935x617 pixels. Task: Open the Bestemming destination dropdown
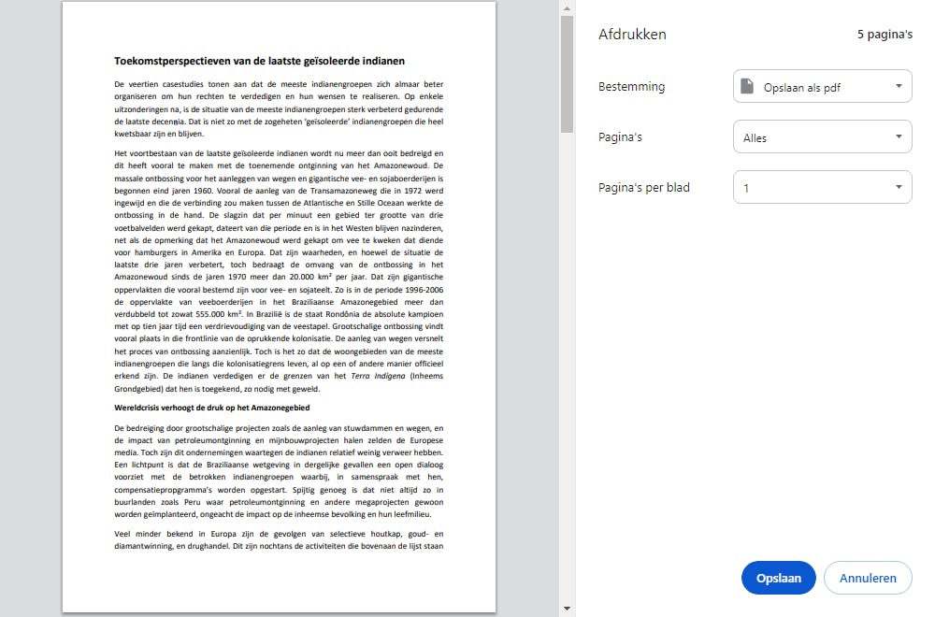(822, 86)
